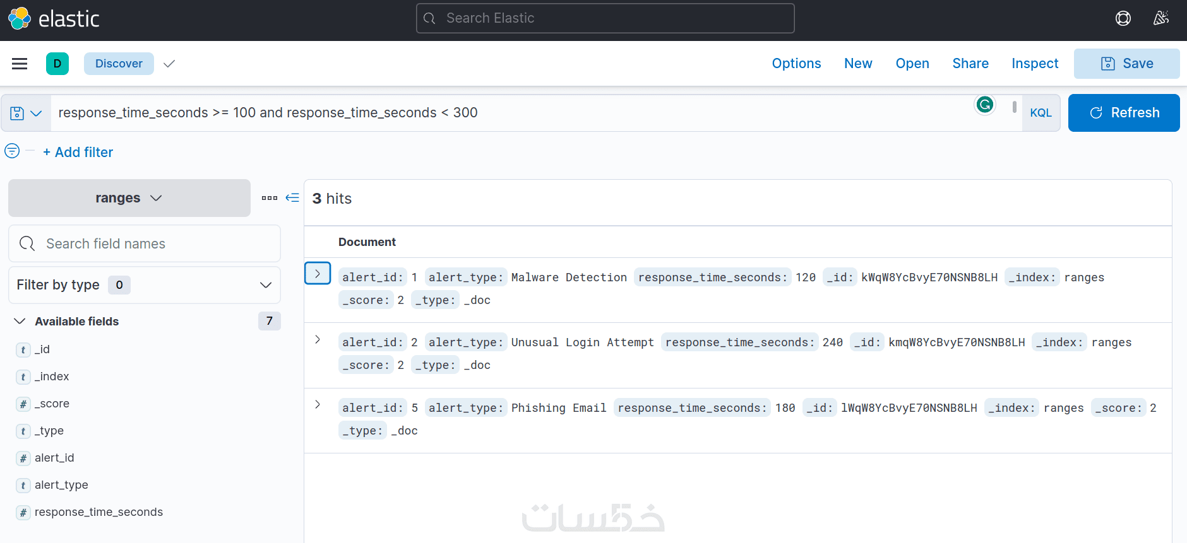Collapse the Available fields section
Screen dimensions: 1187x543
(20, 321)
